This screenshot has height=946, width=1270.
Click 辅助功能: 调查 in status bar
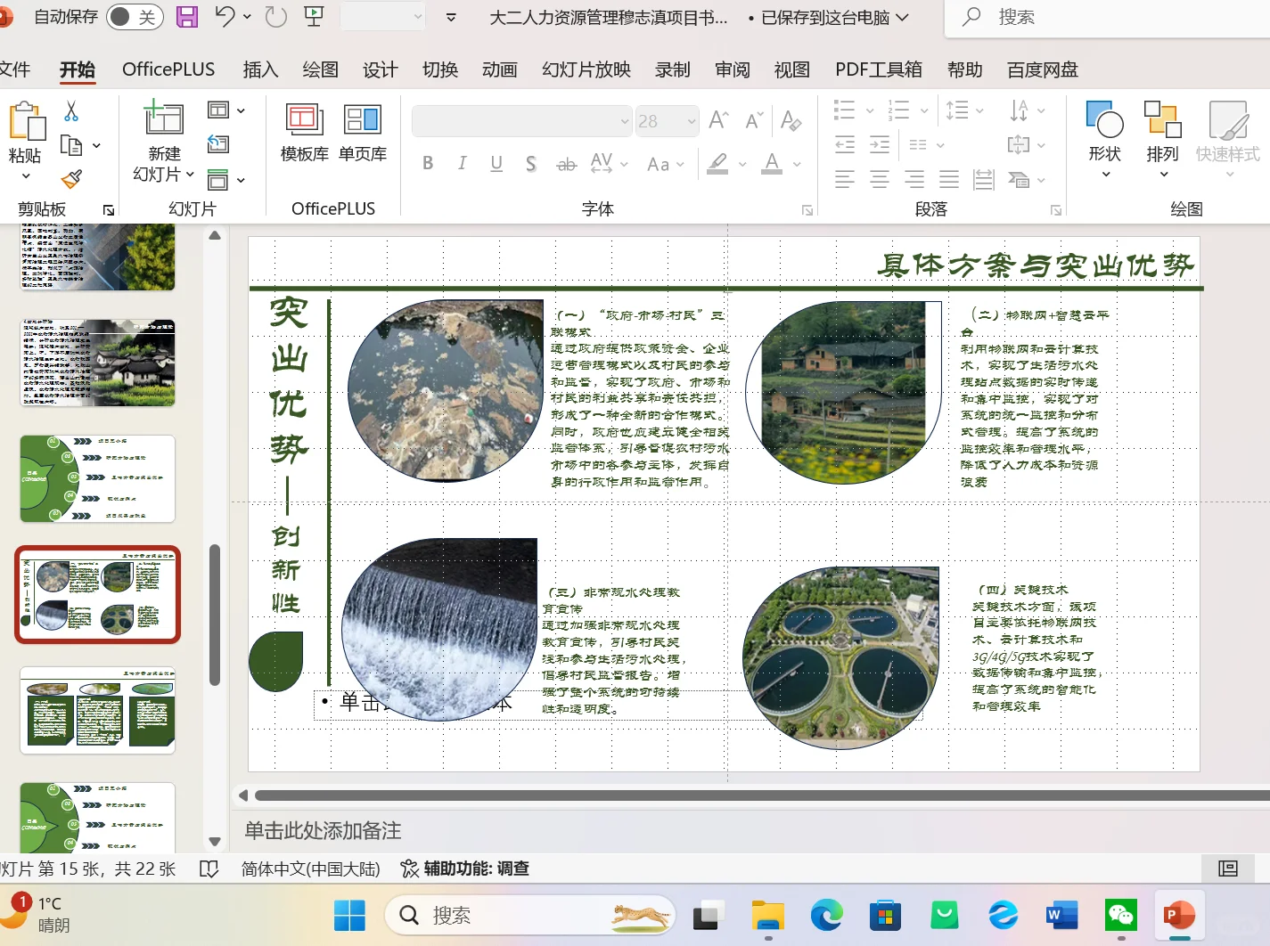click(x=465, y=869)
